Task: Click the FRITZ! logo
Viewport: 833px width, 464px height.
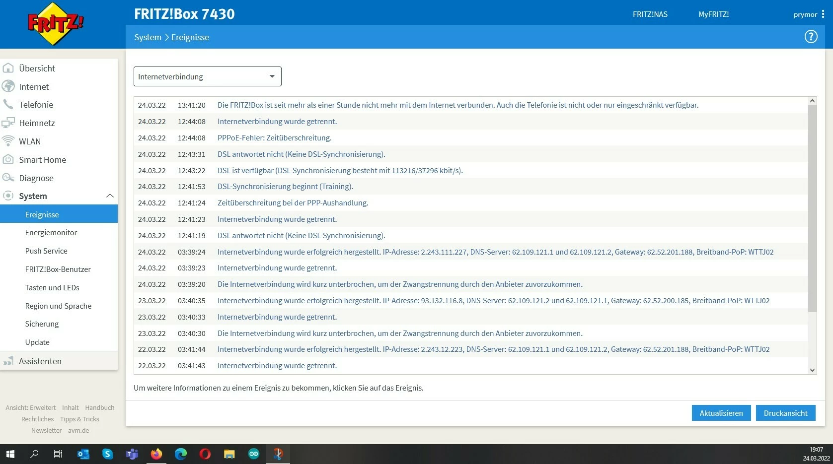Action: tap(56, 24)
